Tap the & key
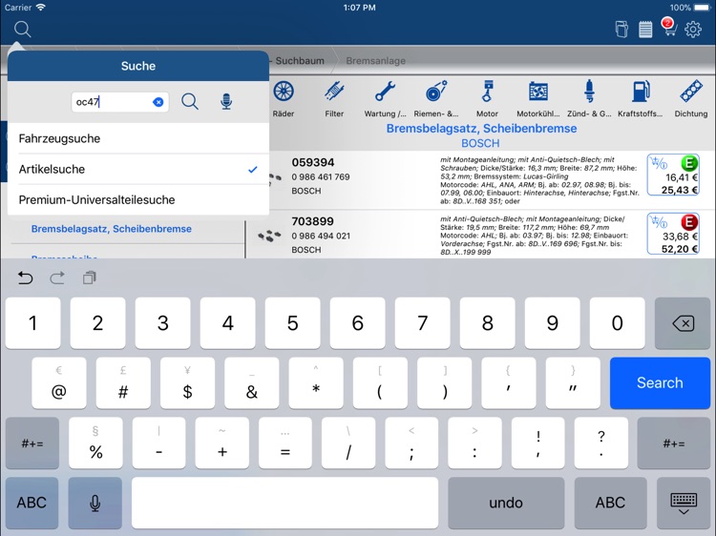 coord(252,383)
